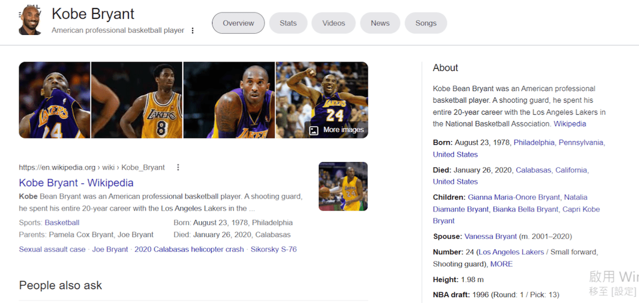Expand the MORE link in Number row
Viewport: 639px width, 303px height.
(501, 264)
